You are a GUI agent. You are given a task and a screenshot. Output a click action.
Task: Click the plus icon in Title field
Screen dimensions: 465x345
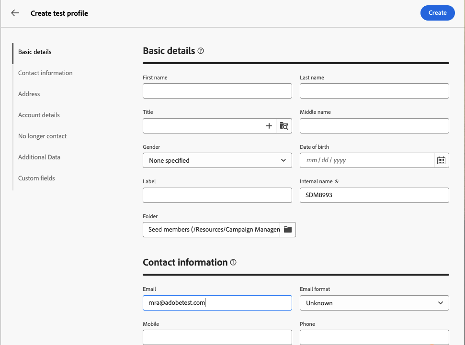pos(269,126)
